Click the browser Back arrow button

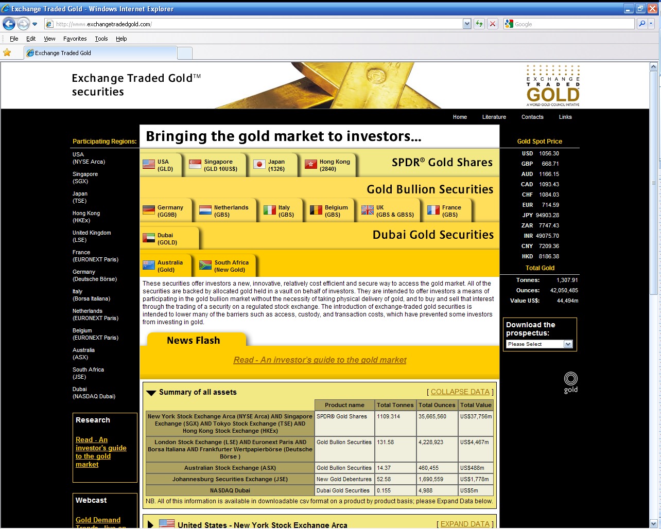tap(9, 24)
